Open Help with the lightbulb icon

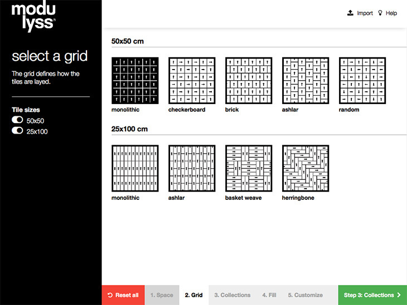click(x=387, y=13)
